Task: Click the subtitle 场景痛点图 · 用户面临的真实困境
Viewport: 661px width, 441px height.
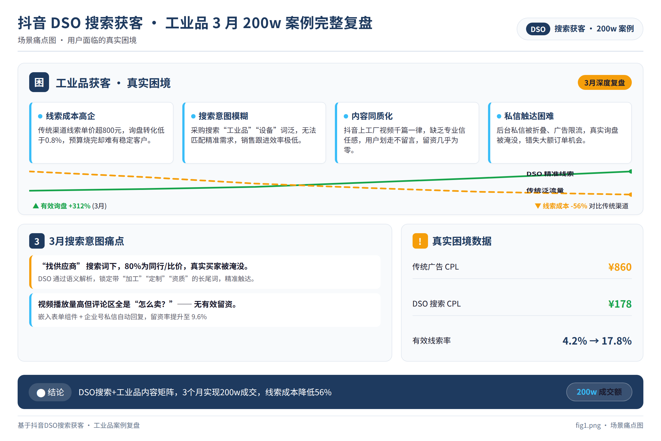Action: pos(77,40)
